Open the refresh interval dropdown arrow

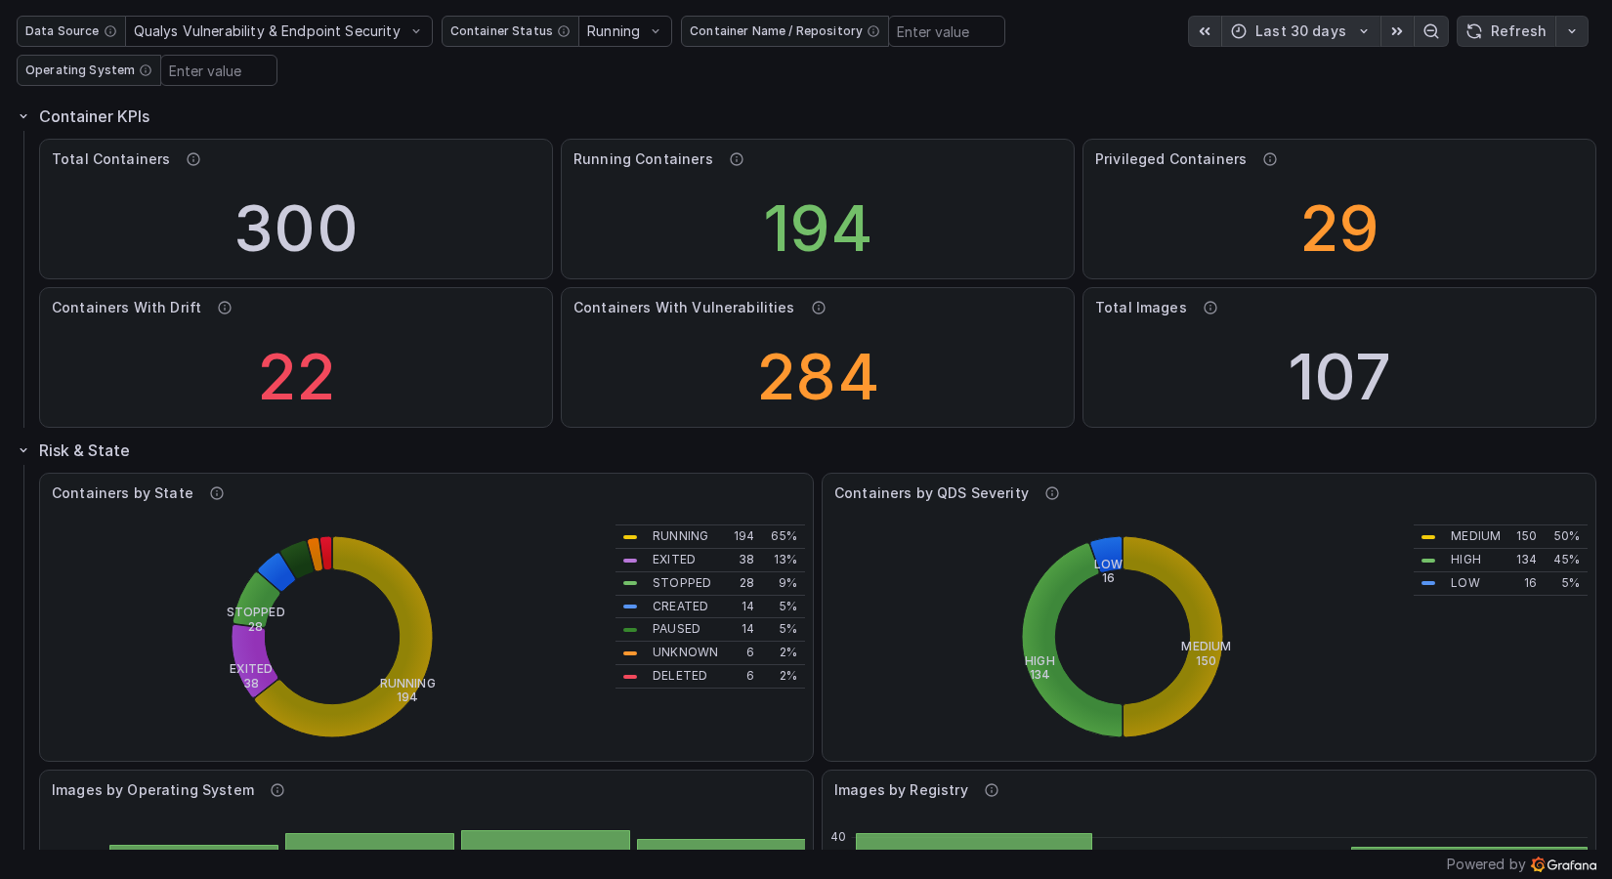[x=1572, y=31]
